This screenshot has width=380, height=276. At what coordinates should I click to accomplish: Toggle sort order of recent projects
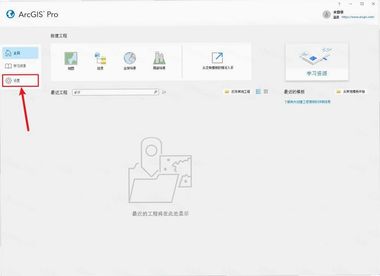(164, 92)
